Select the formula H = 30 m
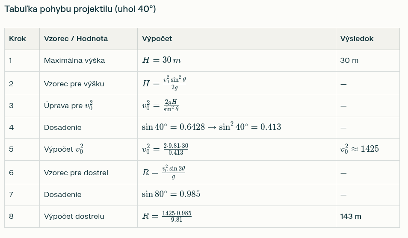The image size is (408, 238). [161, 60]
